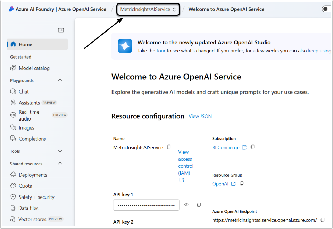
Task: Toggle the switch in the top-right corner
Action: [x=327, y=9]
